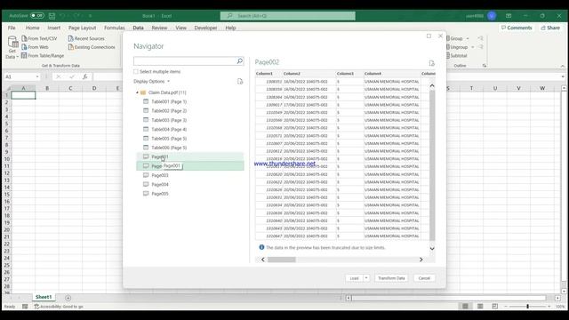Click the Add new sheet plus icon

(x=68, y=298)
